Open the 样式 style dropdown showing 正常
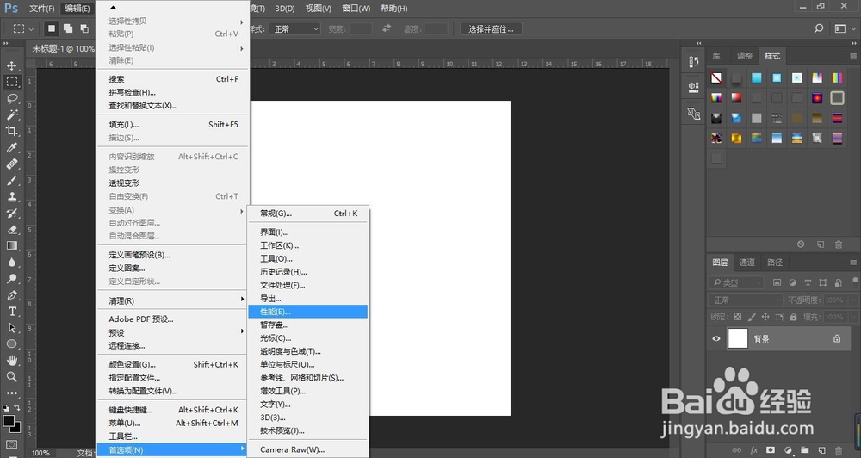 click(295, 29)
